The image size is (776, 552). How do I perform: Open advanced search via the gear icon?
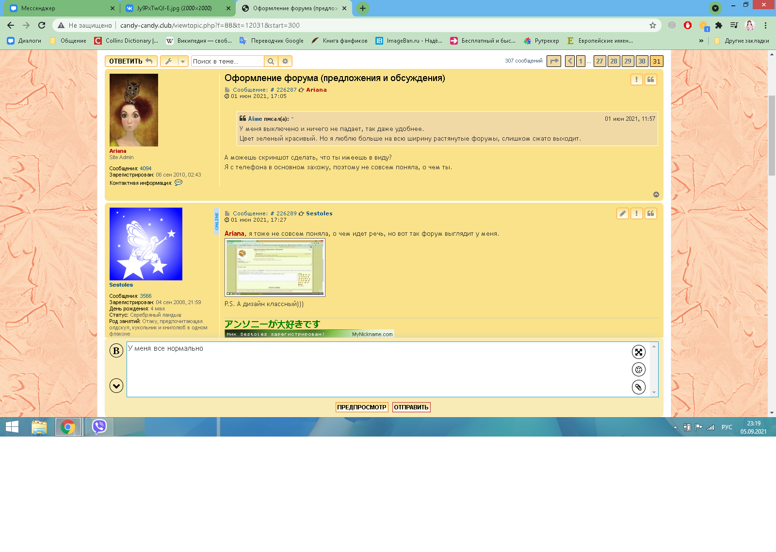[x=285, y=61]
